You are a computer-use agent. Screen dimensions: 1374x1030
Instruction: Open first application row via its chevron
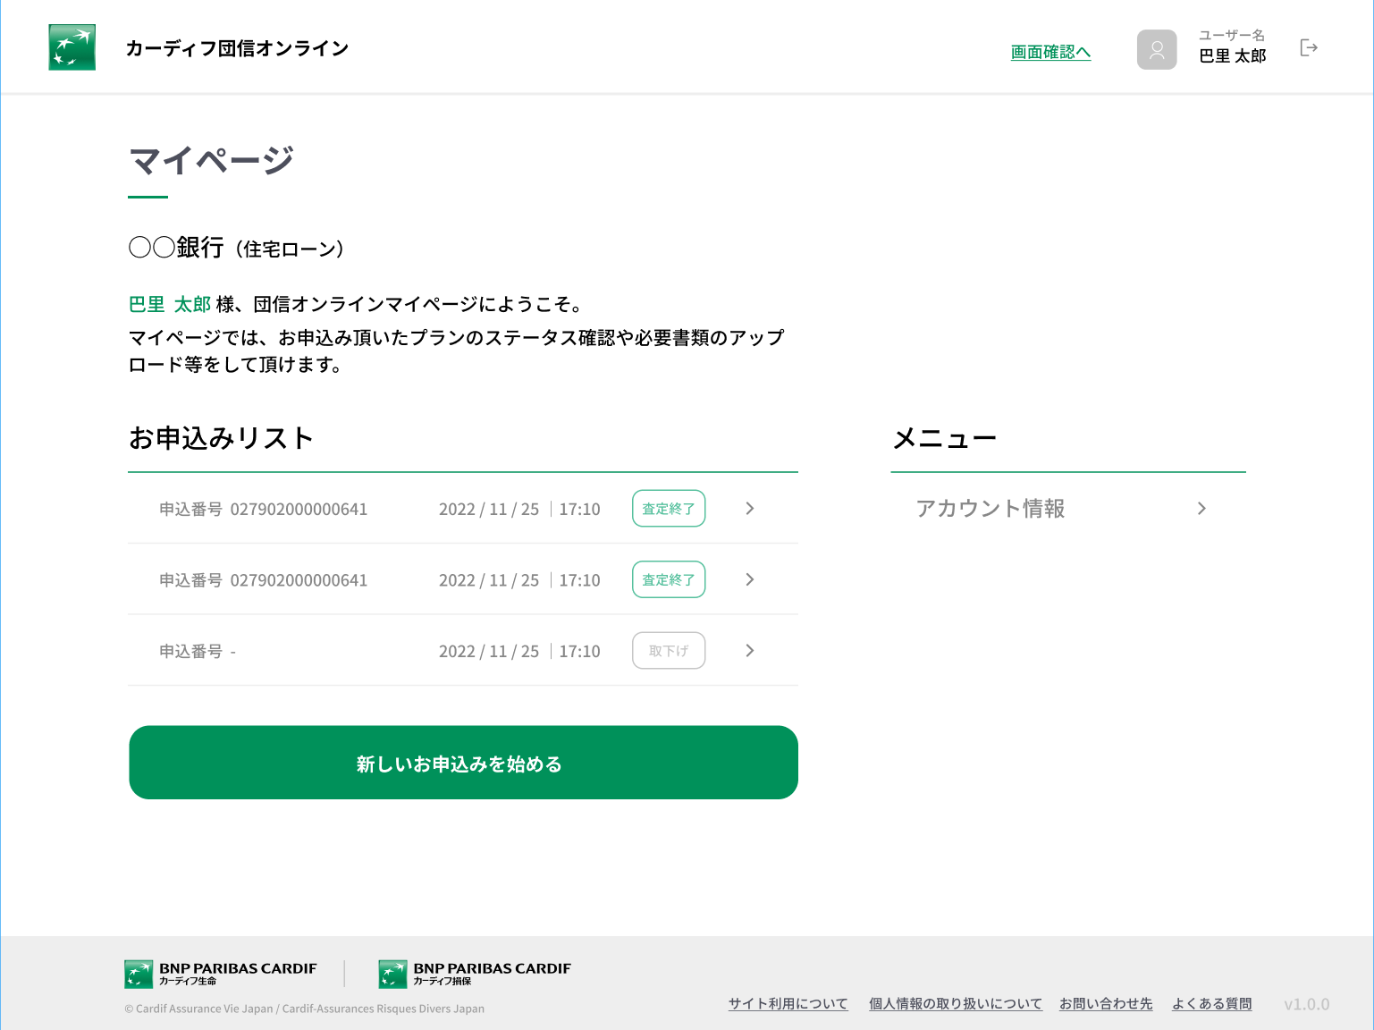pos(750,508)
